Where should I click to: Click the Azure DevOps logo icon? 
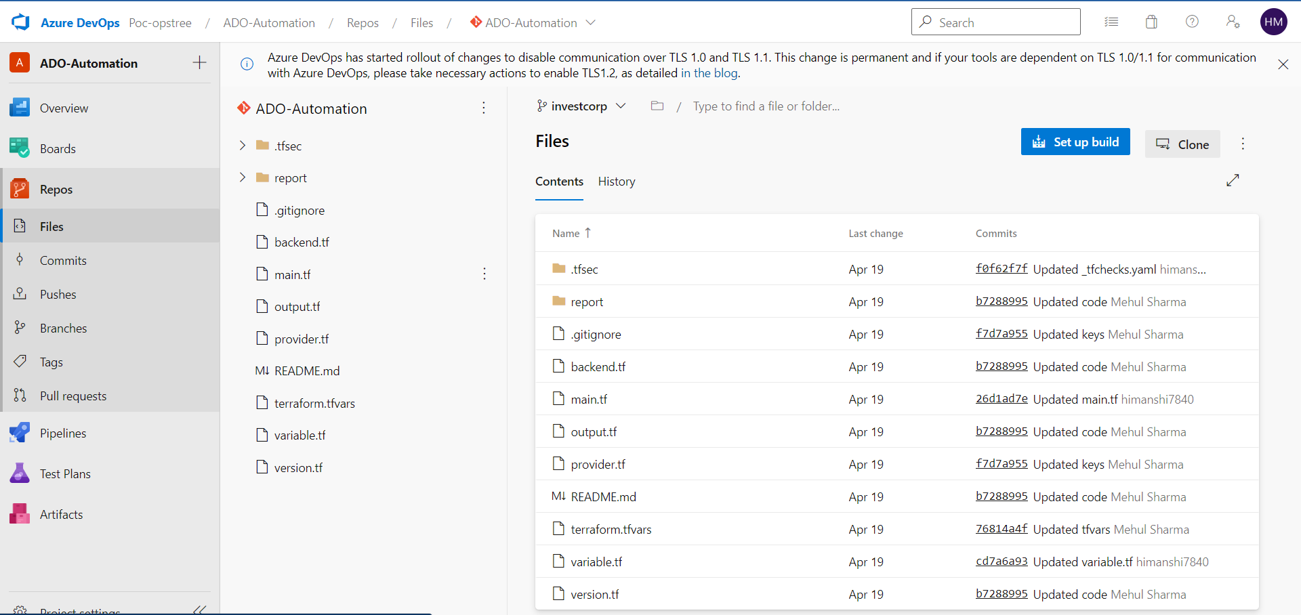tap(21, 22)
